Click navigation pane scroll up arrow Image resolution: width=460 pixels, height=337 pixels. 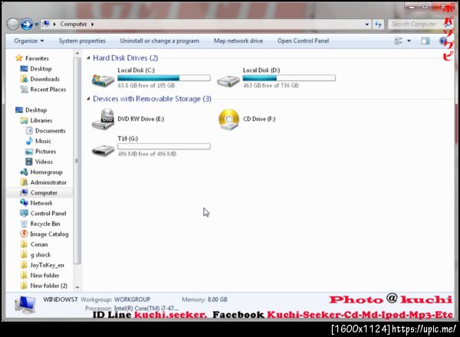(x=77, y=54)
